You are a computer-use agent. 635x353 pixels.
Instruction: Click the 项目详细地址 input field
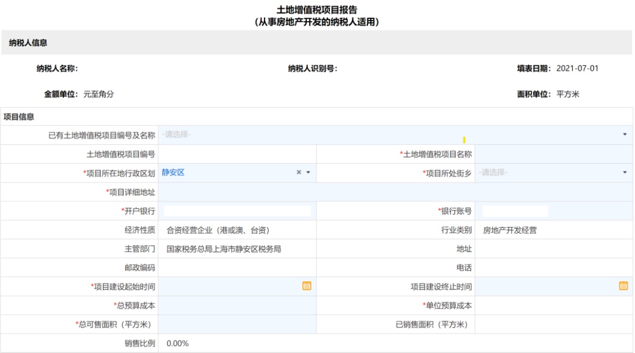382,191
